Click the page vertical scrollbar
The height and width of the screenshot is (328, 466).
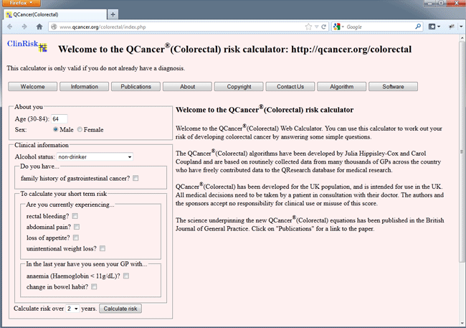[462, 151]
